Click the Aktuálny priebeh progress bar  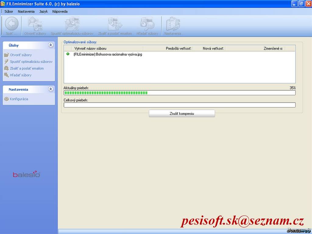coord(179,93)
